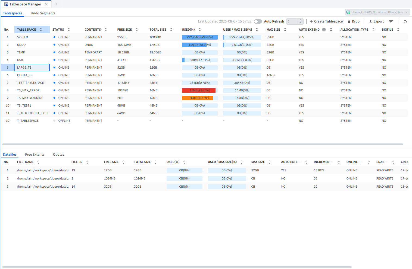Select the SYSTEM tablespace row
Viewport: 412px width, 269px height.
click(23, 37)
